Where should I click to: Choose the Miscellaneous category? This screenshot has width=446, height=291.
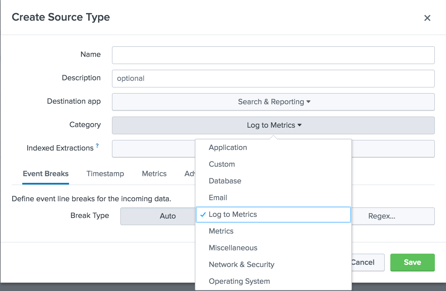tap(233, 248)
